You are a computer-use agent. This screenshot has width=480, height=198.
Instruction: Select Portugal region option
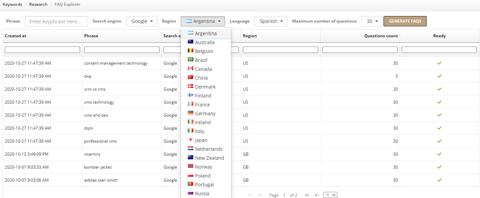(x=206, y=185)
